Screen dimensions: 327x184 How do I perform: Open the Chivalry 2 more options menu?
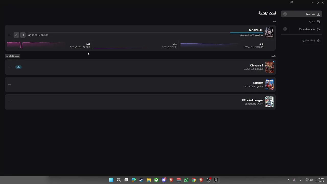tap(10, 67)
